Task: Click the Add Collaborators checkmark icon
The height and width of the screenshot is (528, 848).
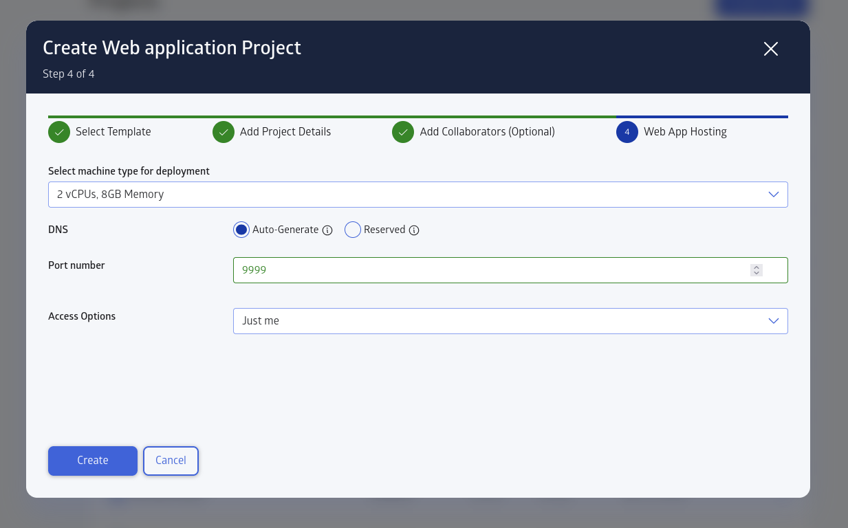Action: (x=403, y=132)
